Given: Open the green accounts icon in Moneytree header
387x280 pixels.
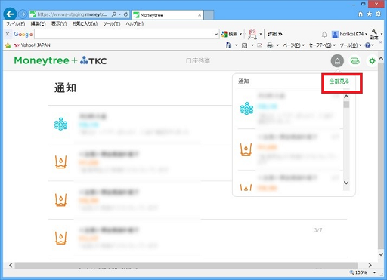Looking at the screenshot, I should coord(354,61).
